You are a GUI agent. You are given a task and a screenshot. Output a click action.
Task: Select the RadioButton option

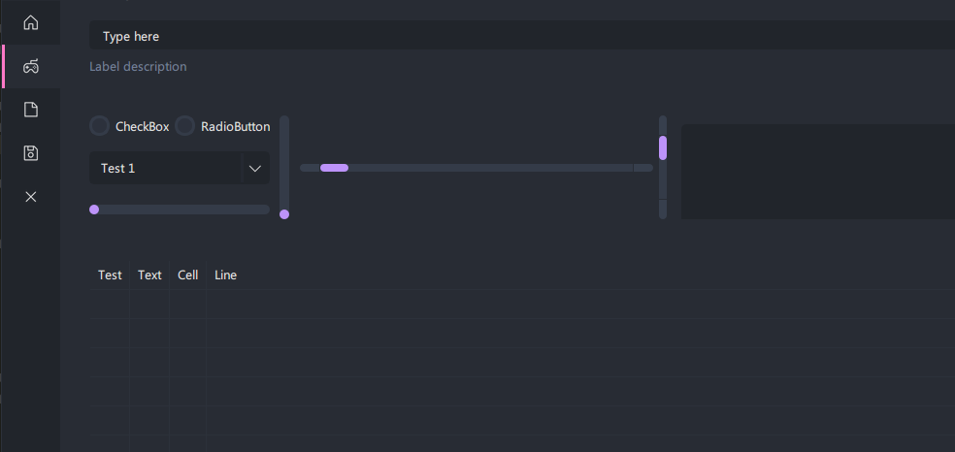point(184,126)
